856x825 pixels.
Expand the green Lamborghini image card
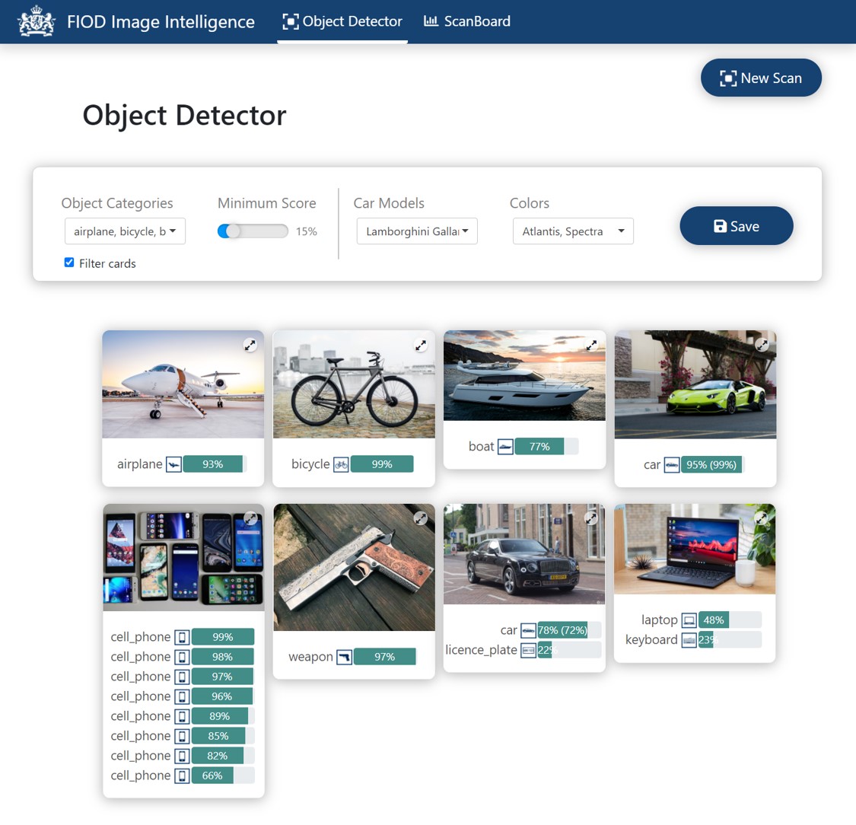click(762, 345)
